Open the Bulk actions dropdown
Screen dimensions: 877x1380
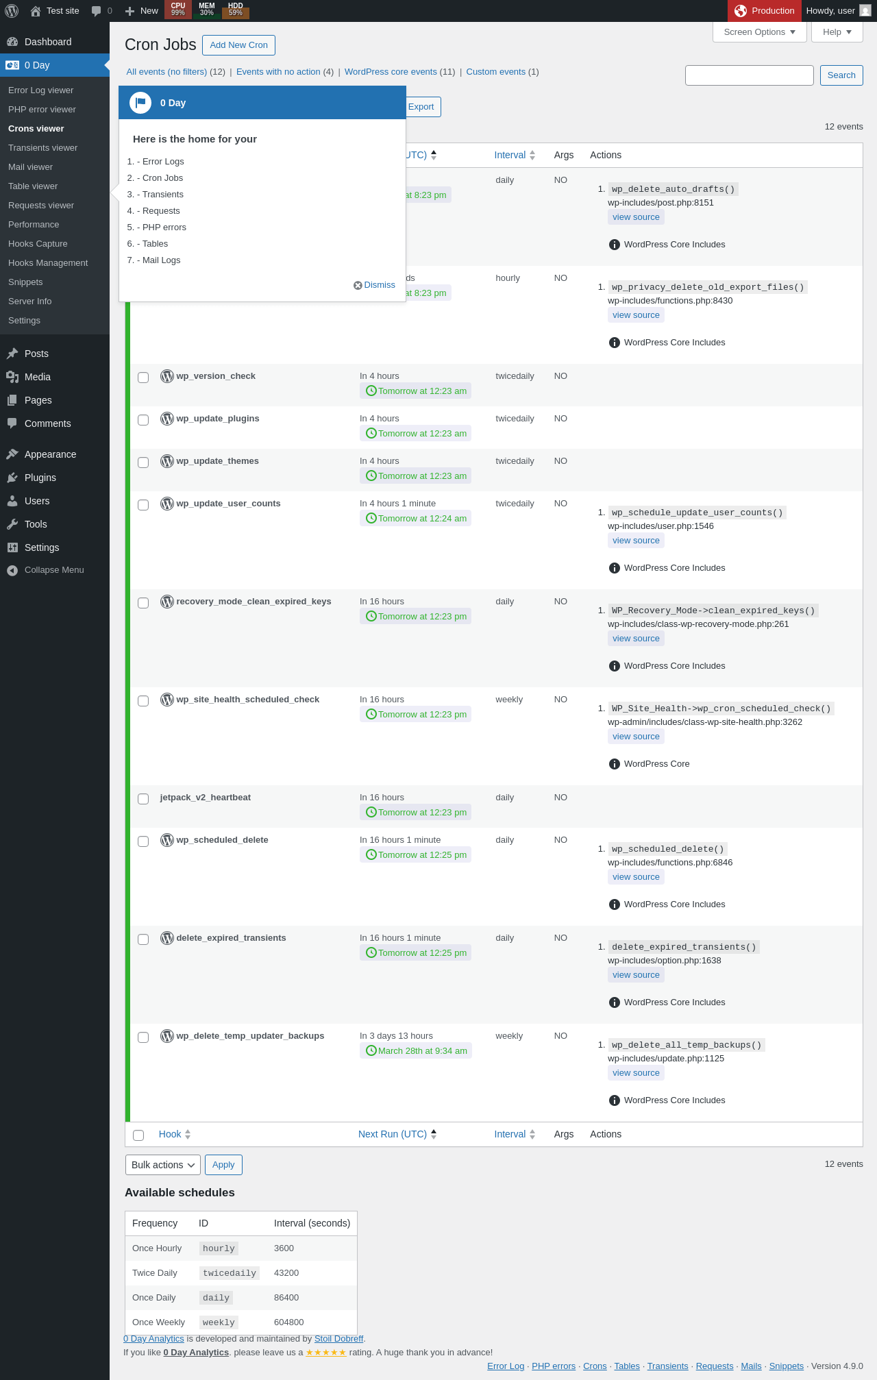tap(163, 1165)
